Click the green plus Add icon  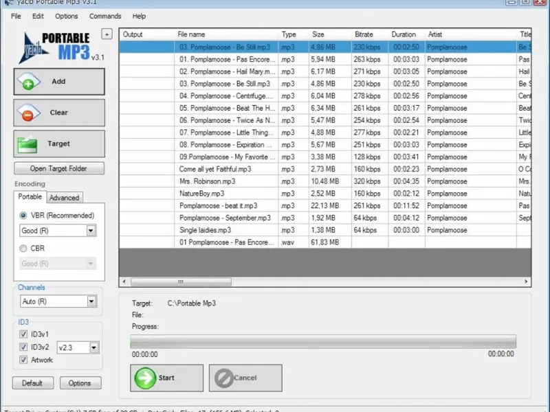click(28, 81)
